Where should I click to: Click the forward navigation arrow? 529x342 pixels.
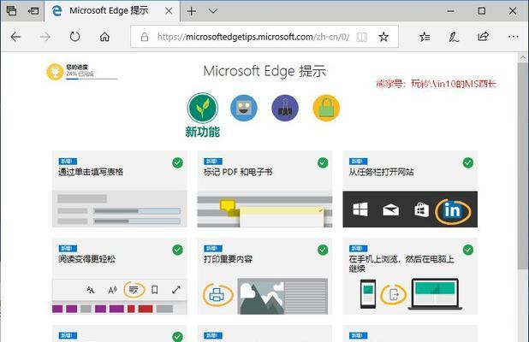click(45, 37)
